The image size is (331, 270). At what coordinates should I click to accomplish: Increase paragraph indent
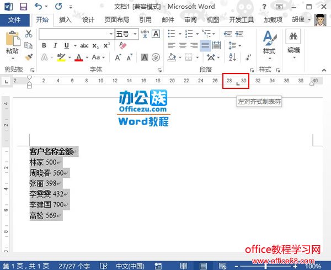tap(239, 34)
